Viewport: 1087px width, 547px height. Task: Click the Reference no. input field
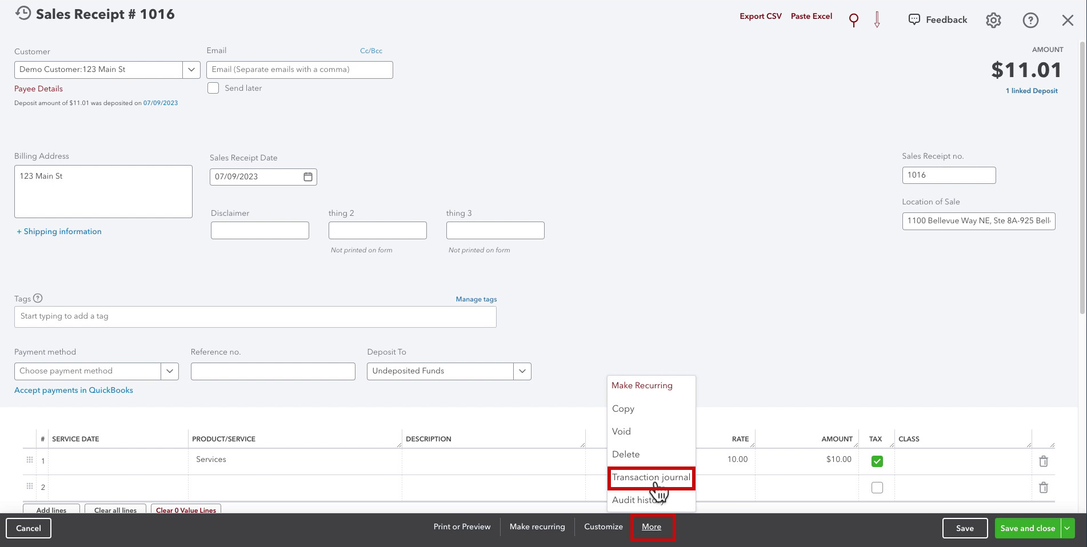(273, 371)
